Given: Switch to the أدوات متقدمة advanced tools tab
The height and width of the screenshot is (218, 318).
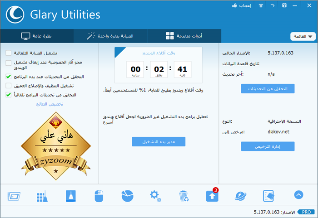Looking at the screenshot, I should click(184, 36).
